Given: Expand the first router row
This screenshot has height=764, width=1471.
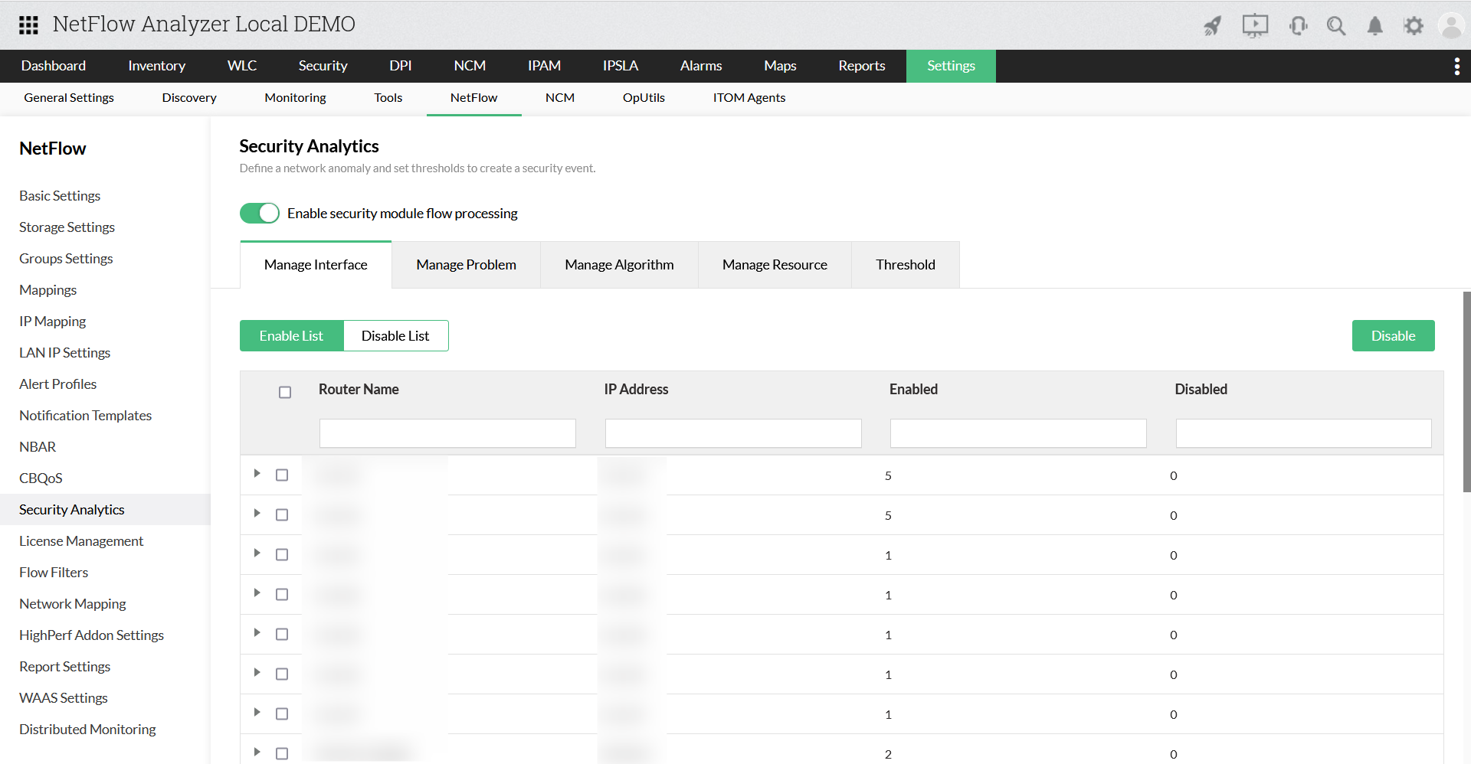Looking at the screenshot, I should [x=257, y=472].
